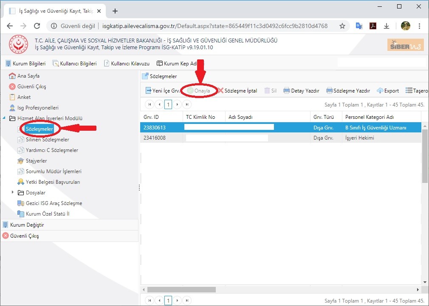Click the Onayla button
Image resolution: width=429 pixels, height=306 pixels.
coord(199,90)
